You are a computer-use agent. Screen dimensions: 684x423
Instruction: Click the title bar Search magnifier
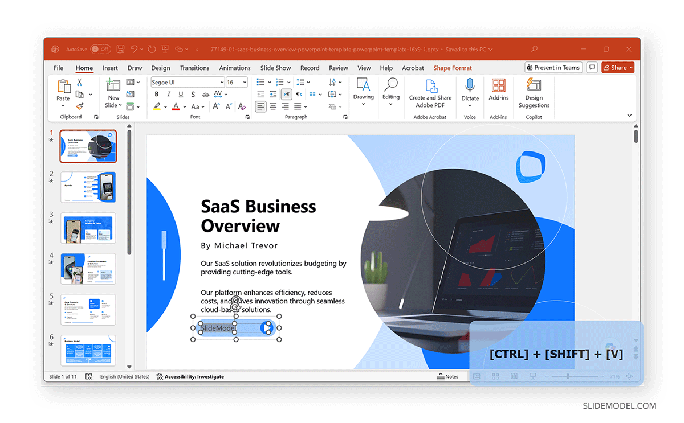[534, 50]
